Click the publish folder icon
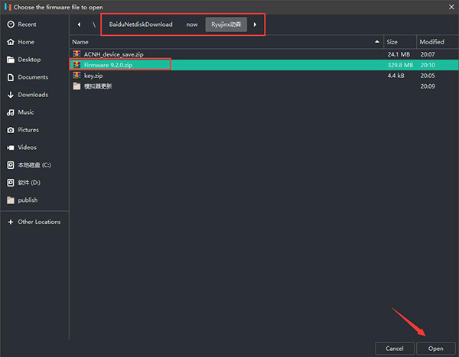This screenshot has height=357, width=459. click(11, 200)
